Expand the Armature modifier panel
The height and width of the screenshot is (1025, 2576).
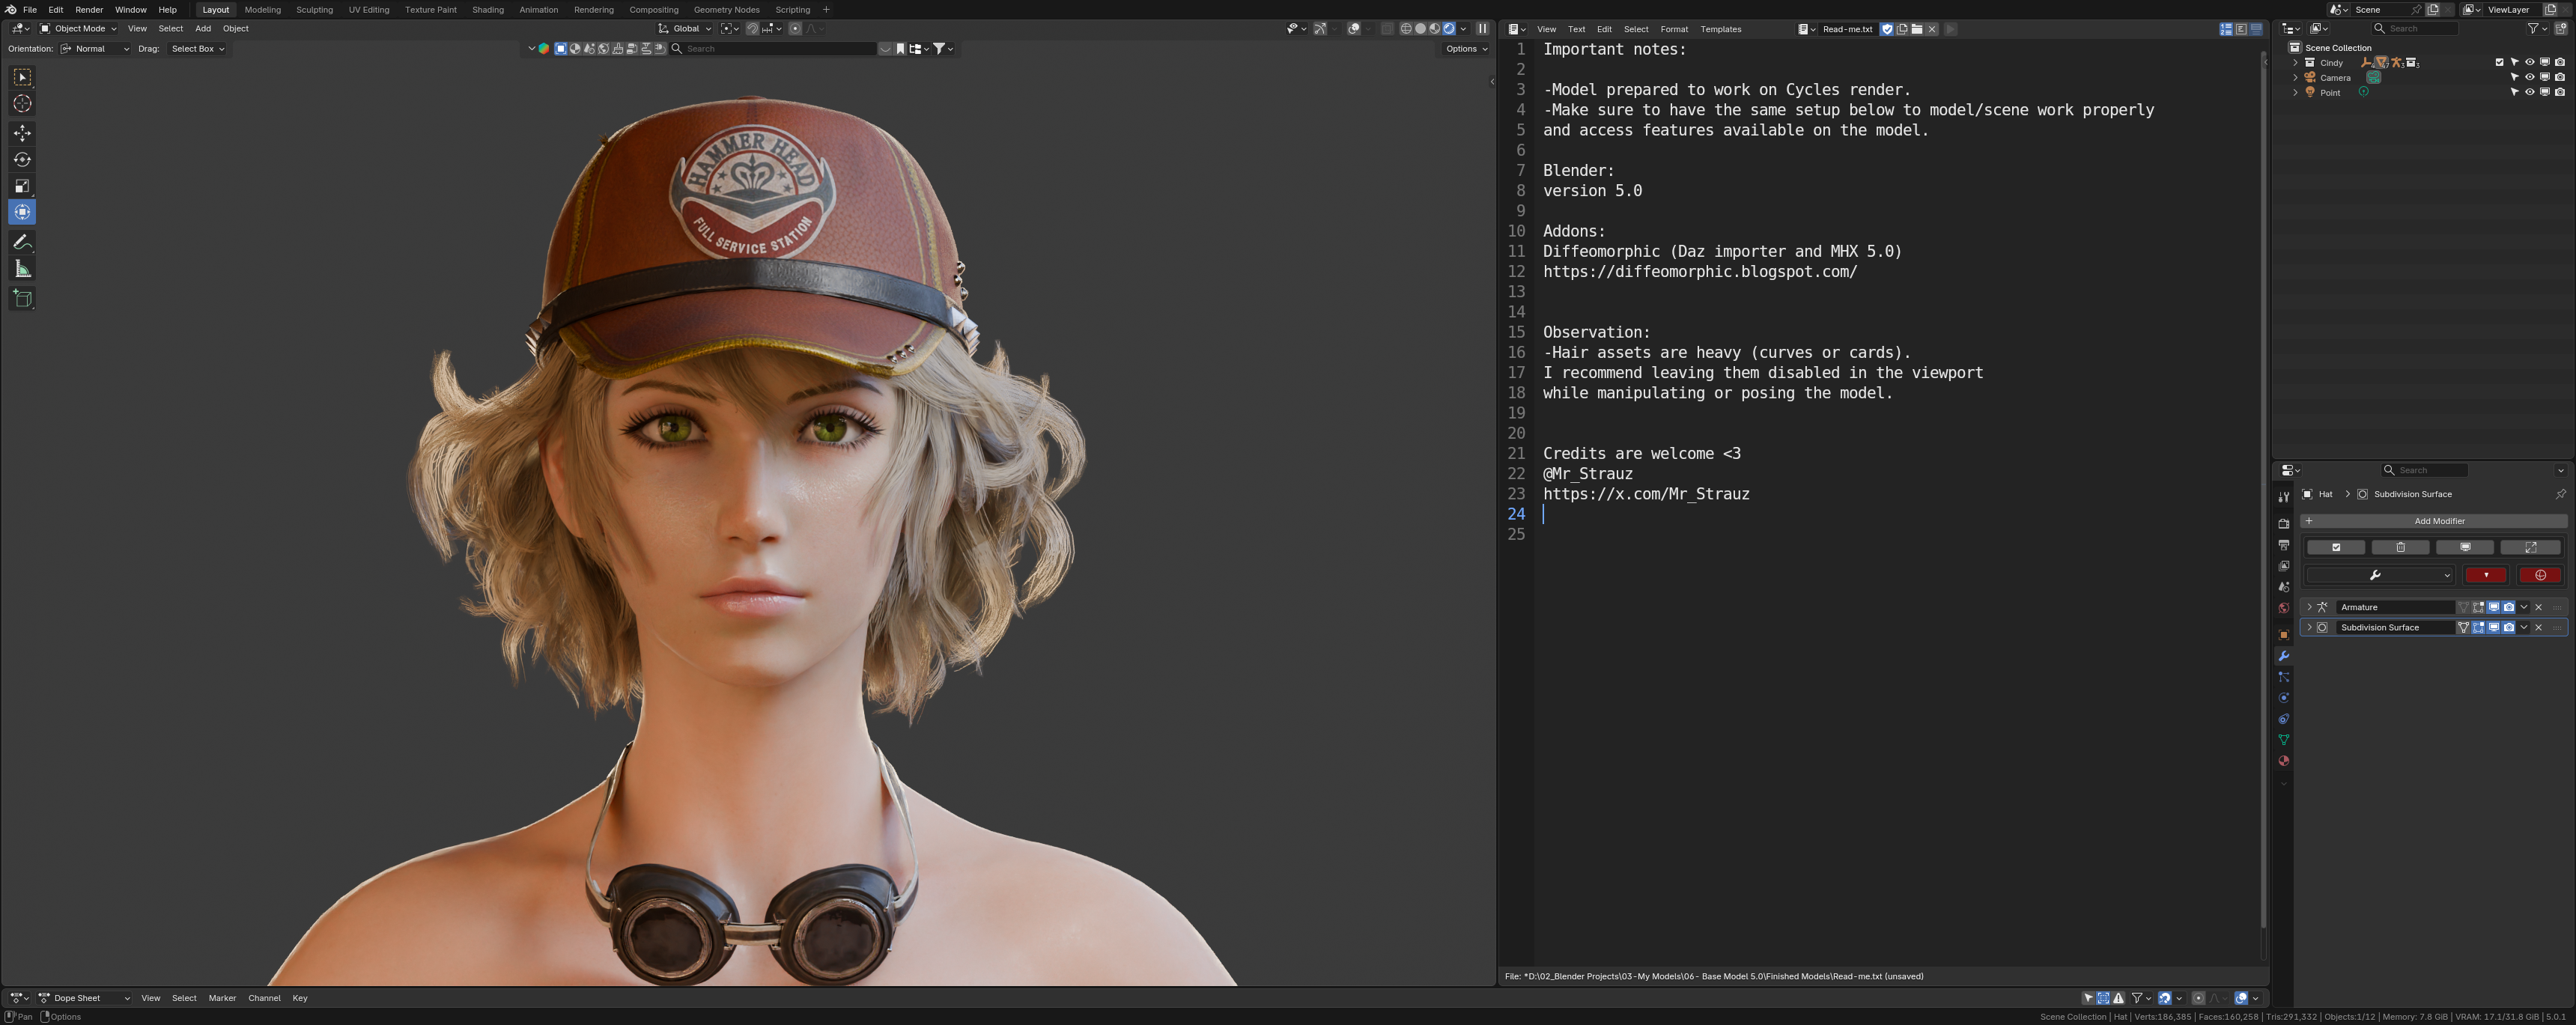(2309, 607)
